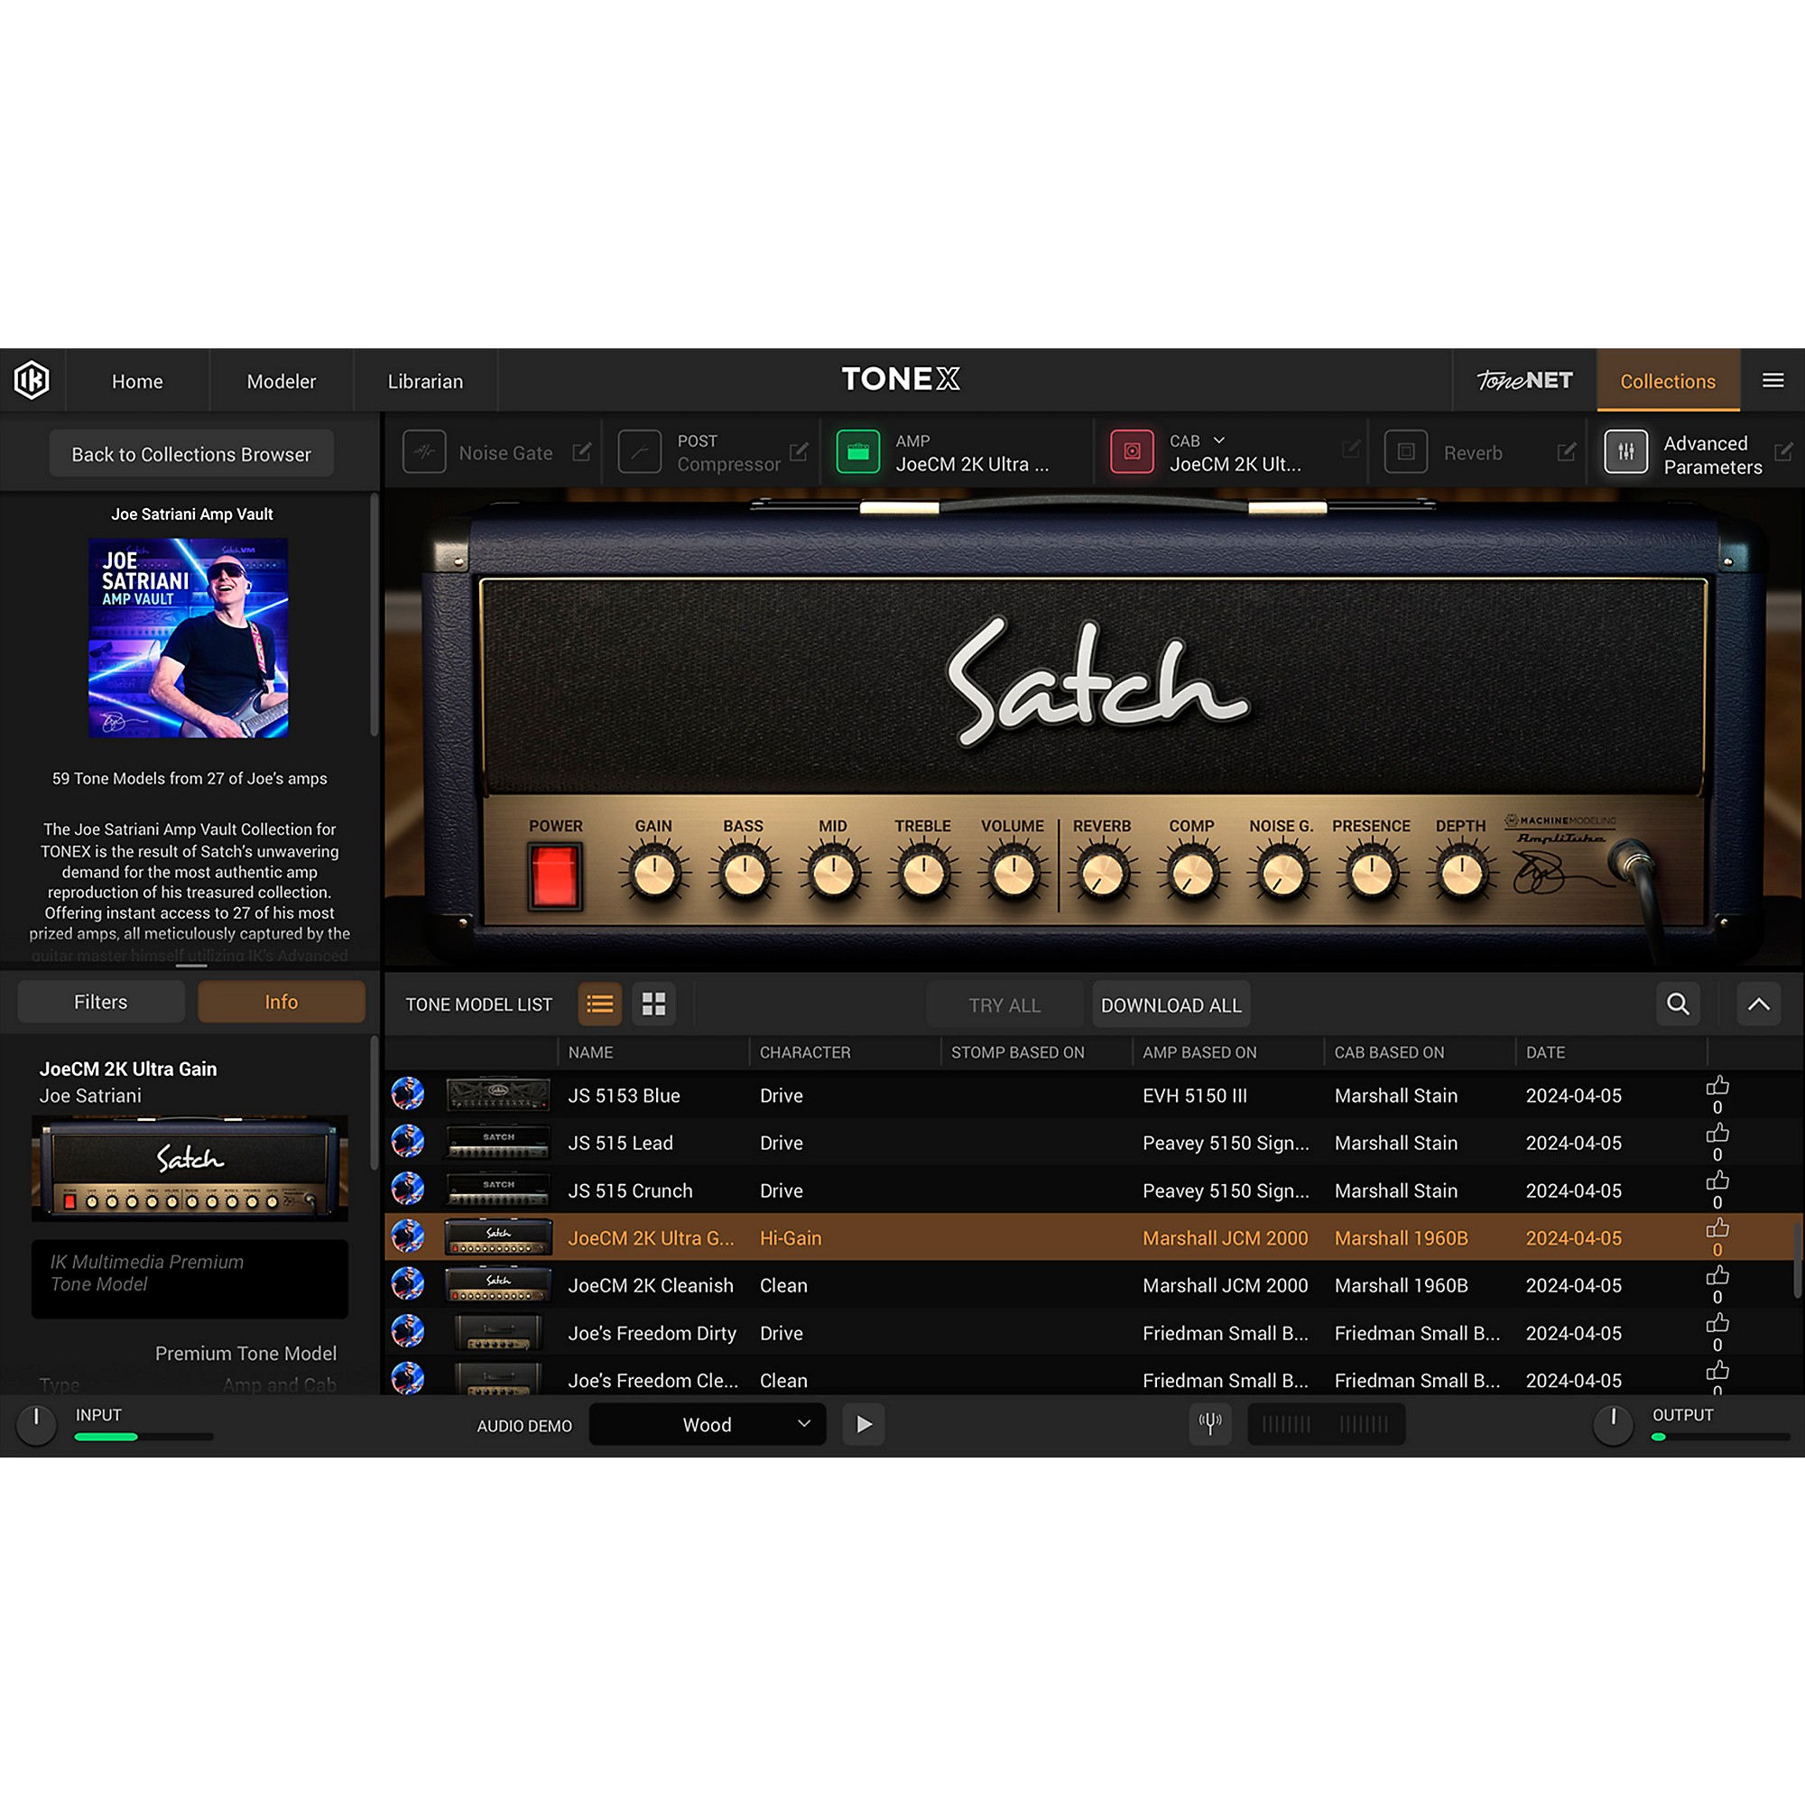
Task: Toggle the Reverb module icon
Action: 1406,452
